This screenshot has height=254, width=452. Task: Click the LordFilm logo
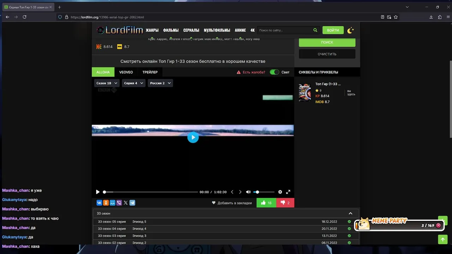point(120,30)
